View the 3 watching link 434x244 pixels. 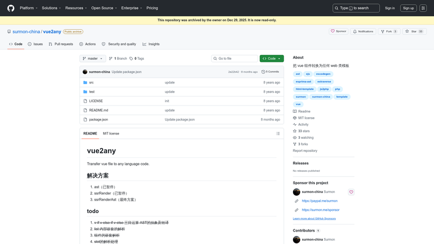[x=303, y=138]
